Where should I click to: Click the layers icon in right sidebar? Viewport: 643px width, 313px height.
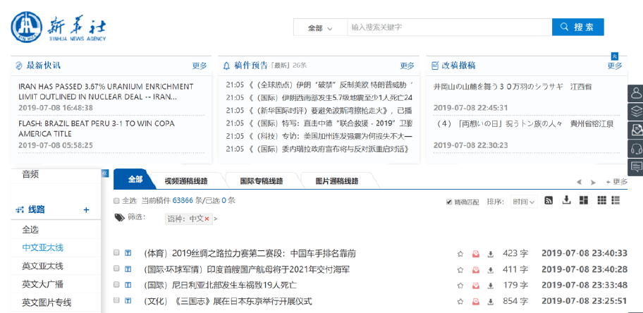[635, 111]
